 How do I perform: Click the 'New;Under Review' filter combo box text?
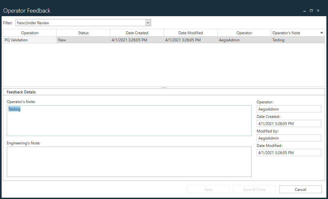[x=81, y=23]
